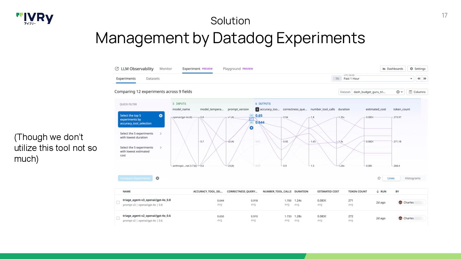Viewport: 461px width, 259px height.
Task: Click the LLM Observability logo icon
Action: coord(117,69)
